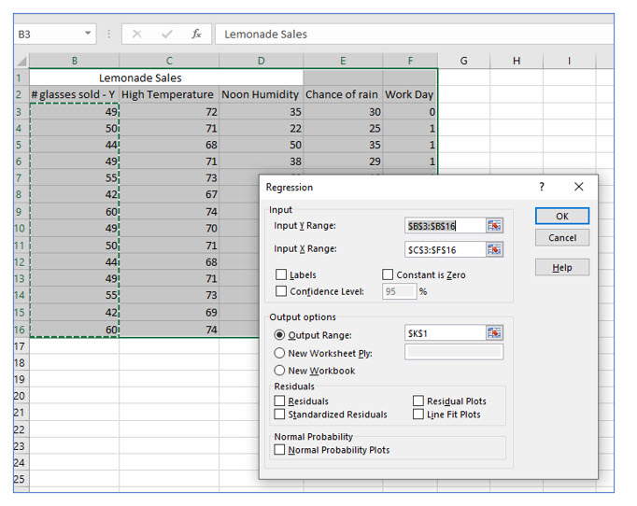
Task: Click cell E3 with value 30
Action: [343, 112]
